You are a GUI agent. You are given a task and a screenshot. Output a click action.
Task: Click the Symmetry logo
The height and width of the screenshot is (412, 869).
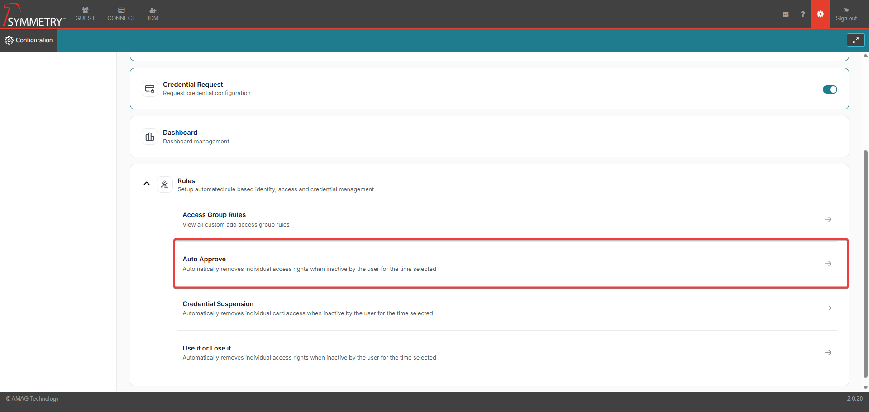tap(34, 15)
